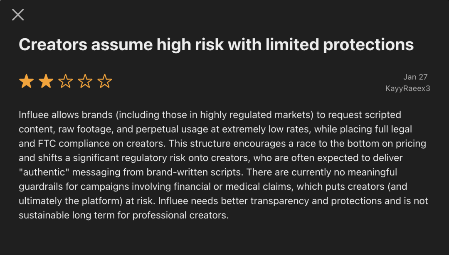Image resolution: width=449 pixels, height=255 pixels.
Task: Click the review date Jan 27
Action: [415, 77]
